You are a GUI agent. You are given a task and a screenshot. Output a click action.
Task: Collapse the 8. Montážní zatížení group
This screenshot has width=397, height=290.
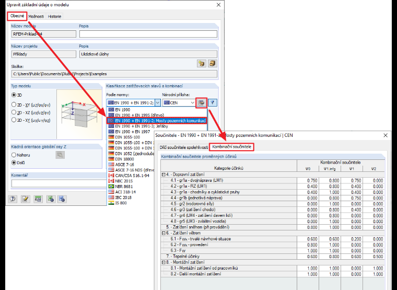[164, 262]
